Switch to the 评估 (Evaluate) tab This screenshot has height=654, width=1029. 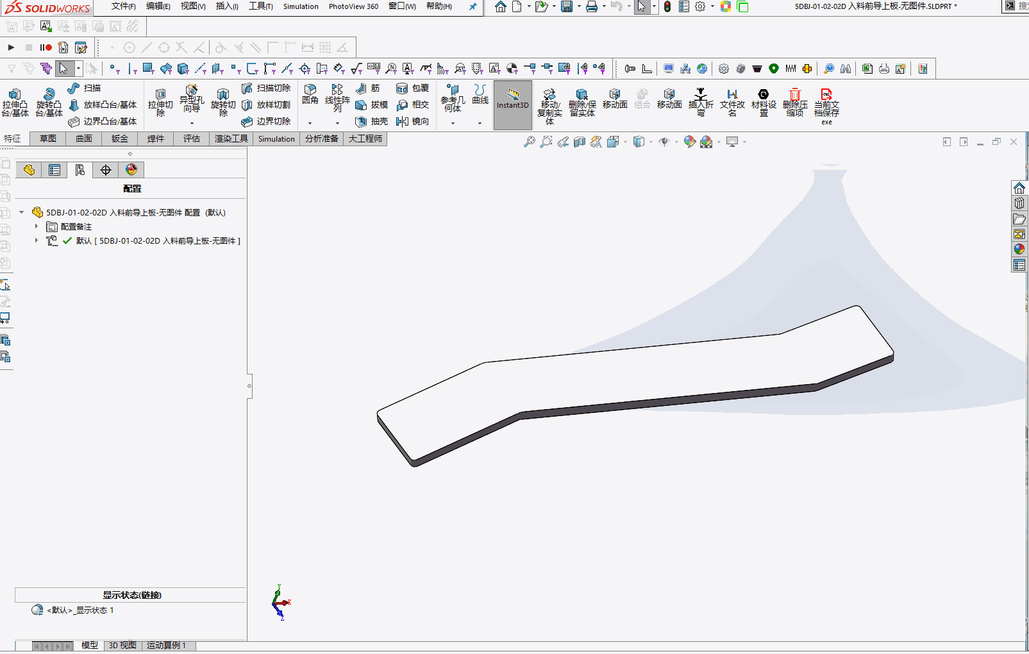(x=192, y=138)
